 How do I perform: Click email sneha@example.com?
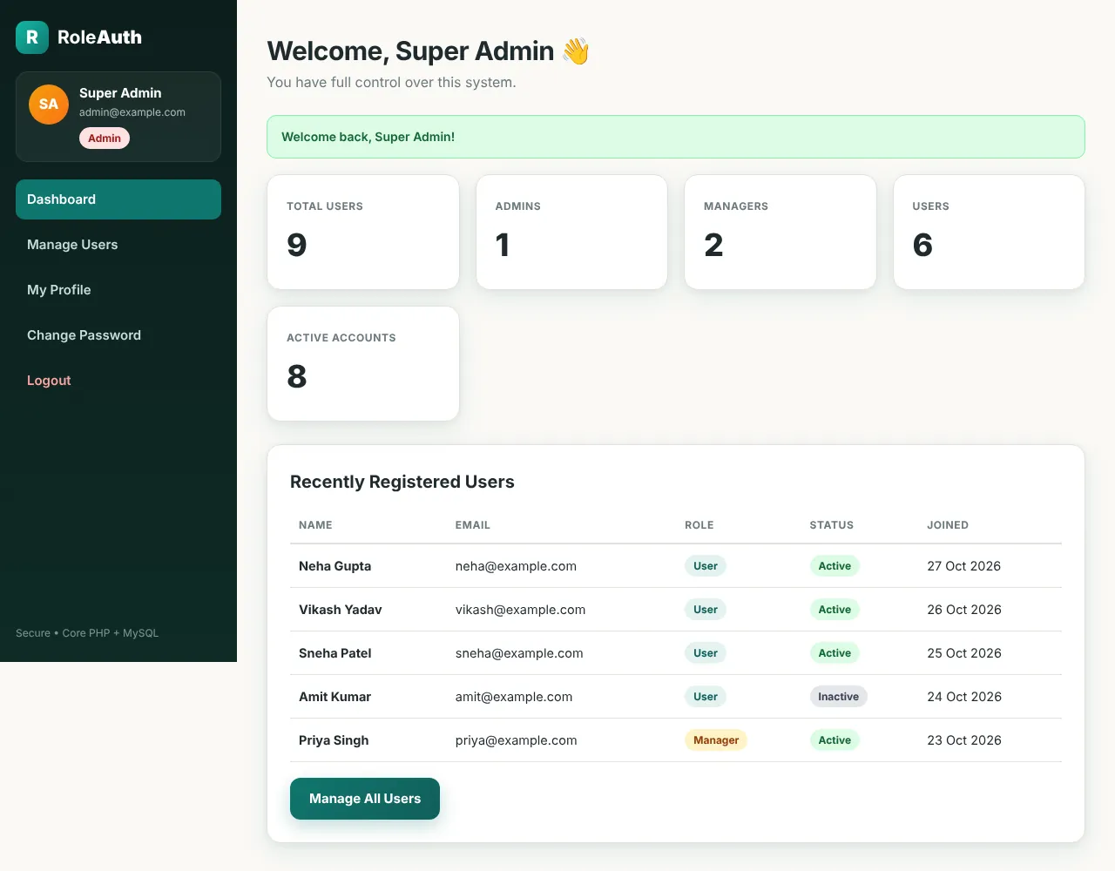point(519,653)
